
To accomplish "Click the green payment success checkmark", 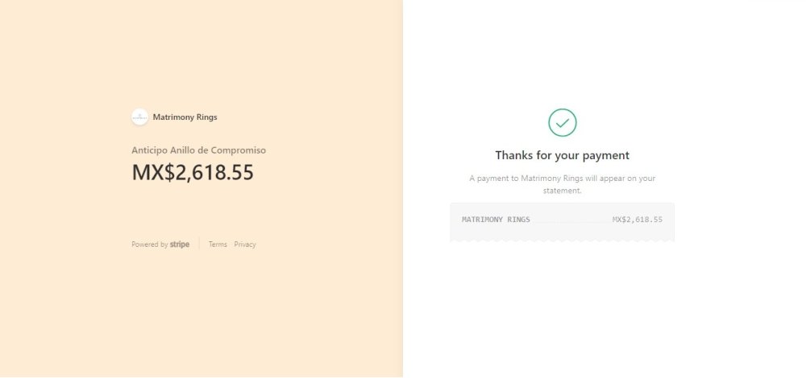I will 563,122.
